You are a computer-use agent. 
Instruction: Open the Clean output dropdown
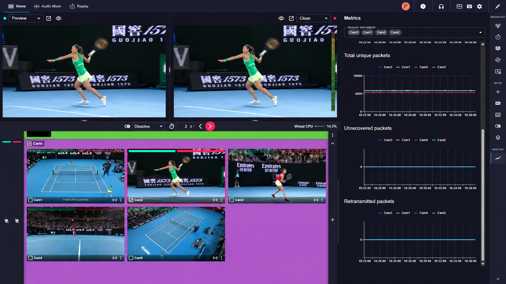pos(313,18)
